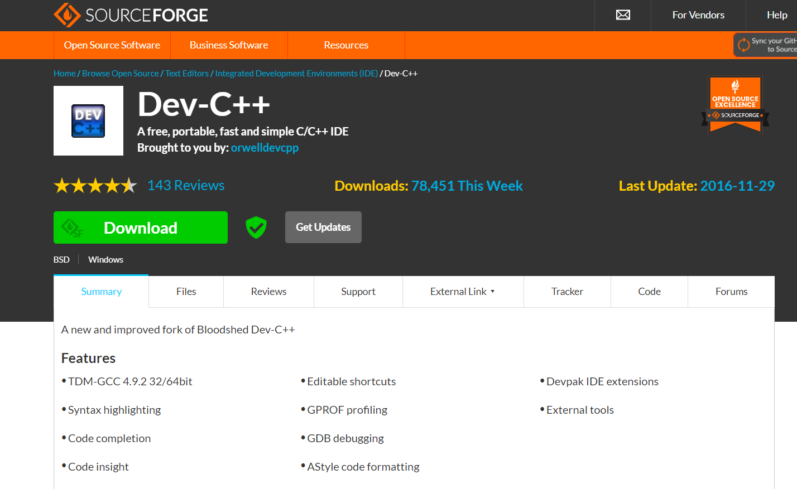Click the 'Syntax highlighting' feature text
Image resolution: width=797 pixels, height=489 pixels.
(x=114, y=410)
